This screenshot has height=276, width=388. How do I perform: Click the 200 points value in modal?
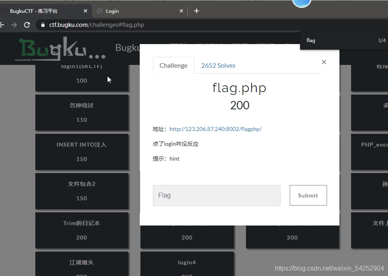click(240, 105)
